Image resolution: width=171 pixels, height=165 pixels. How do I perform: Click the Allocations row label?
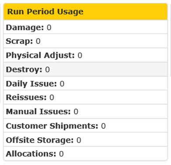click(31, 154)
